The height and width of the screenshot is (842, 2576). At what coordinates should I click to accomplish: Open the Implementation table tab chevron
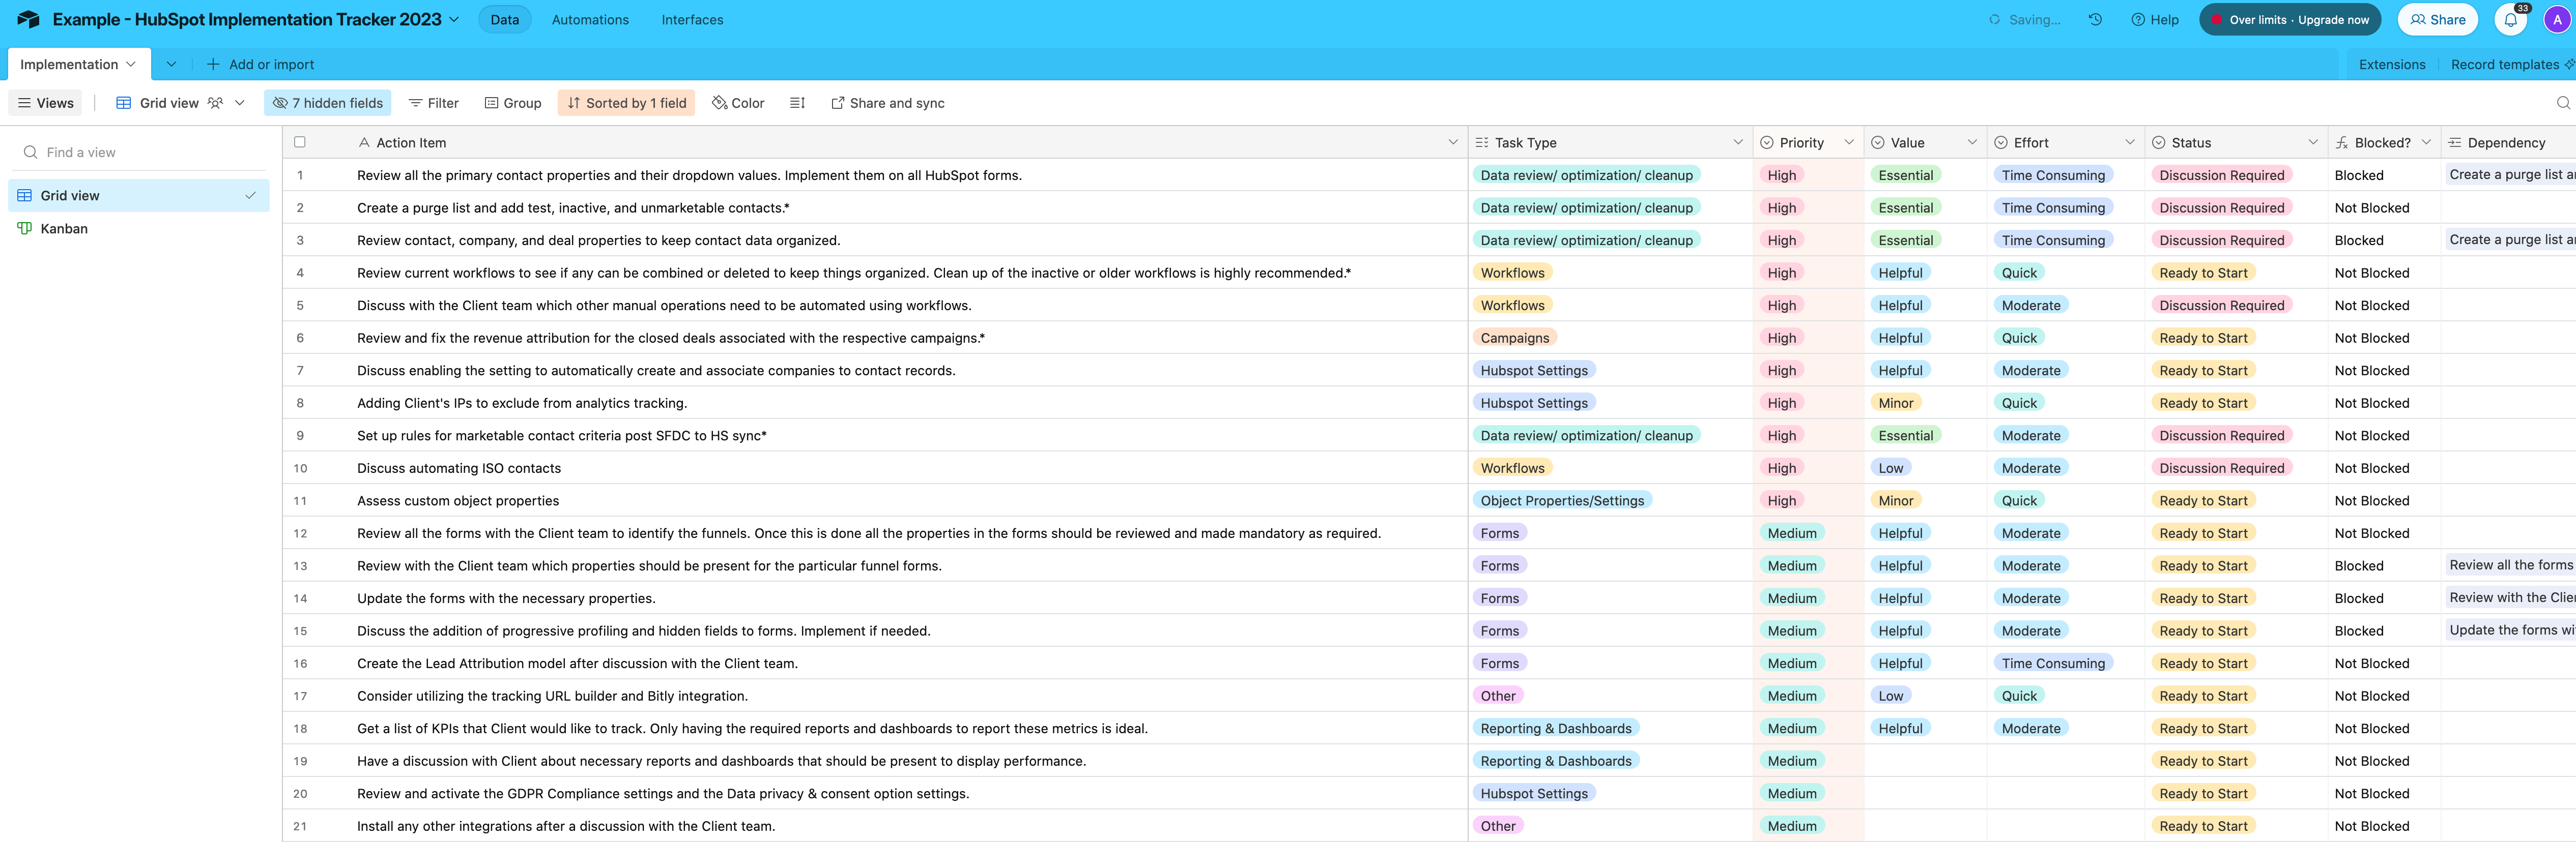(x=131, y=65)
